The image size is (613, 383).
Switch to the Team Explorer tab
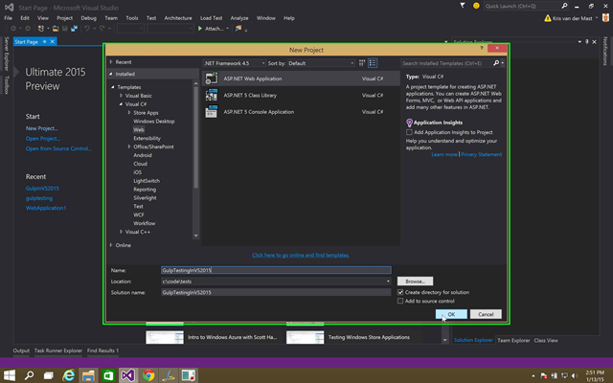(513, 340)
